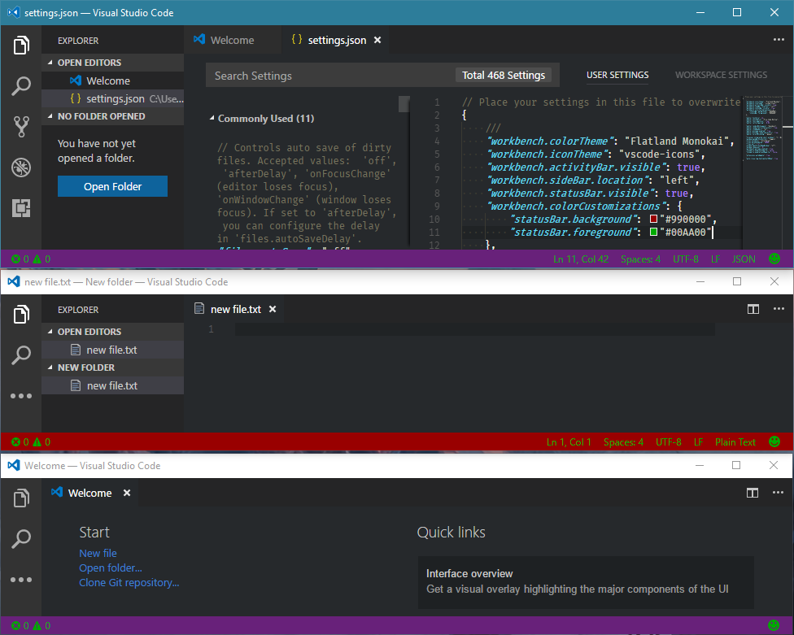This screenshot has height=635, width=794.
Task: Open Explorer icon in new file.txt window
Action: point(21,314)
